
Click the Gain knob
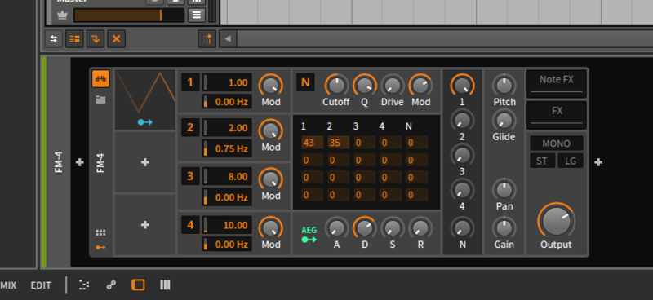504,228
